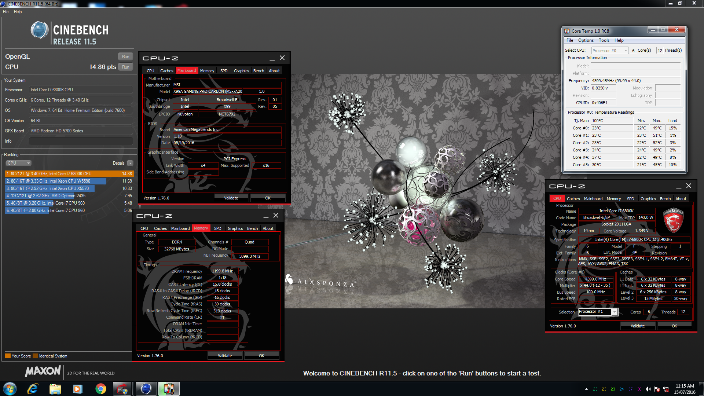Click Validate in the CPU-Z Mainboard window

pyautogui.click(x=231, y=198)
